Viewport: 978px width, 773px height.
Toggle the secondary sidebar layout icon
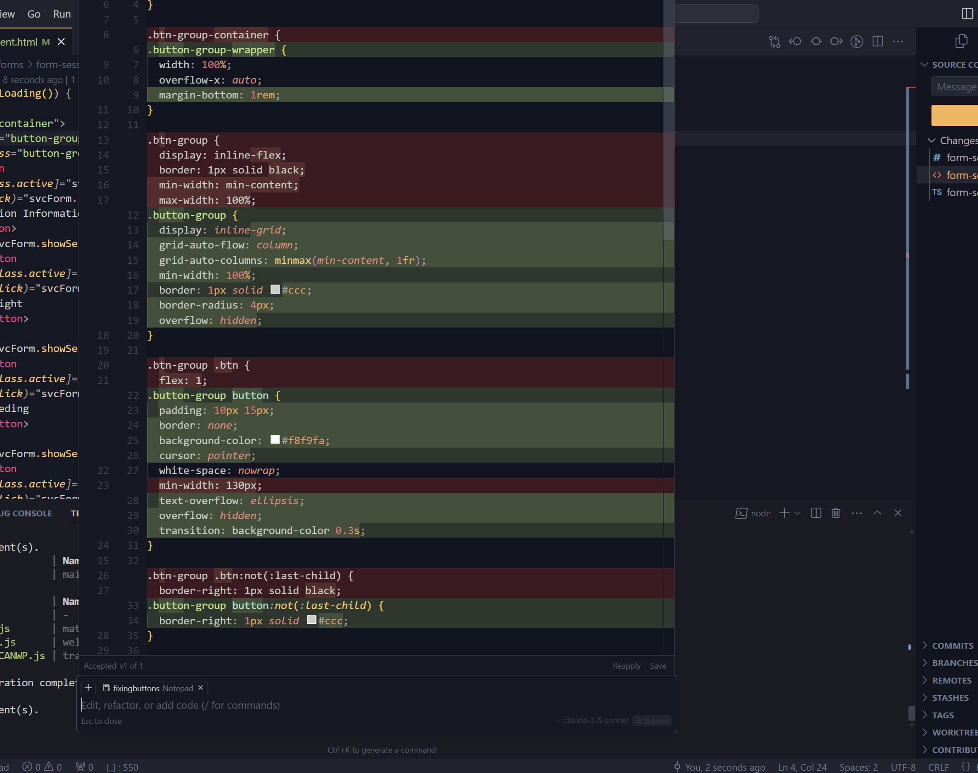[x=967, y=14]
